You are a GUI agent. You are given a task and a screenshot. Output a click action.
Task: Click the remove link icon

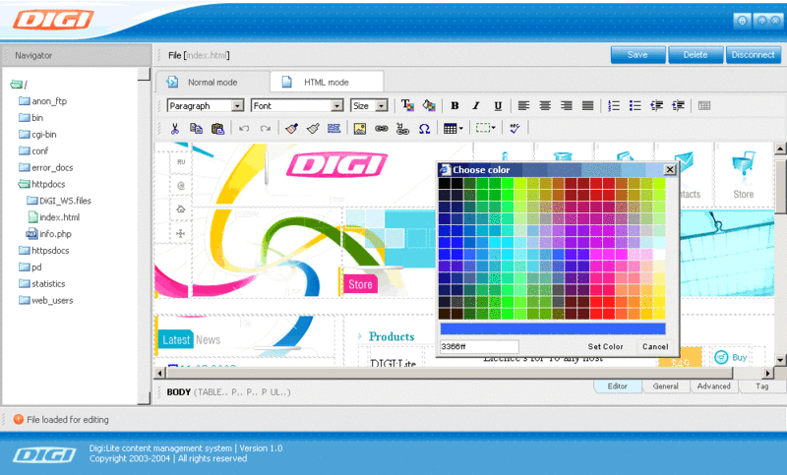(402, 129)
